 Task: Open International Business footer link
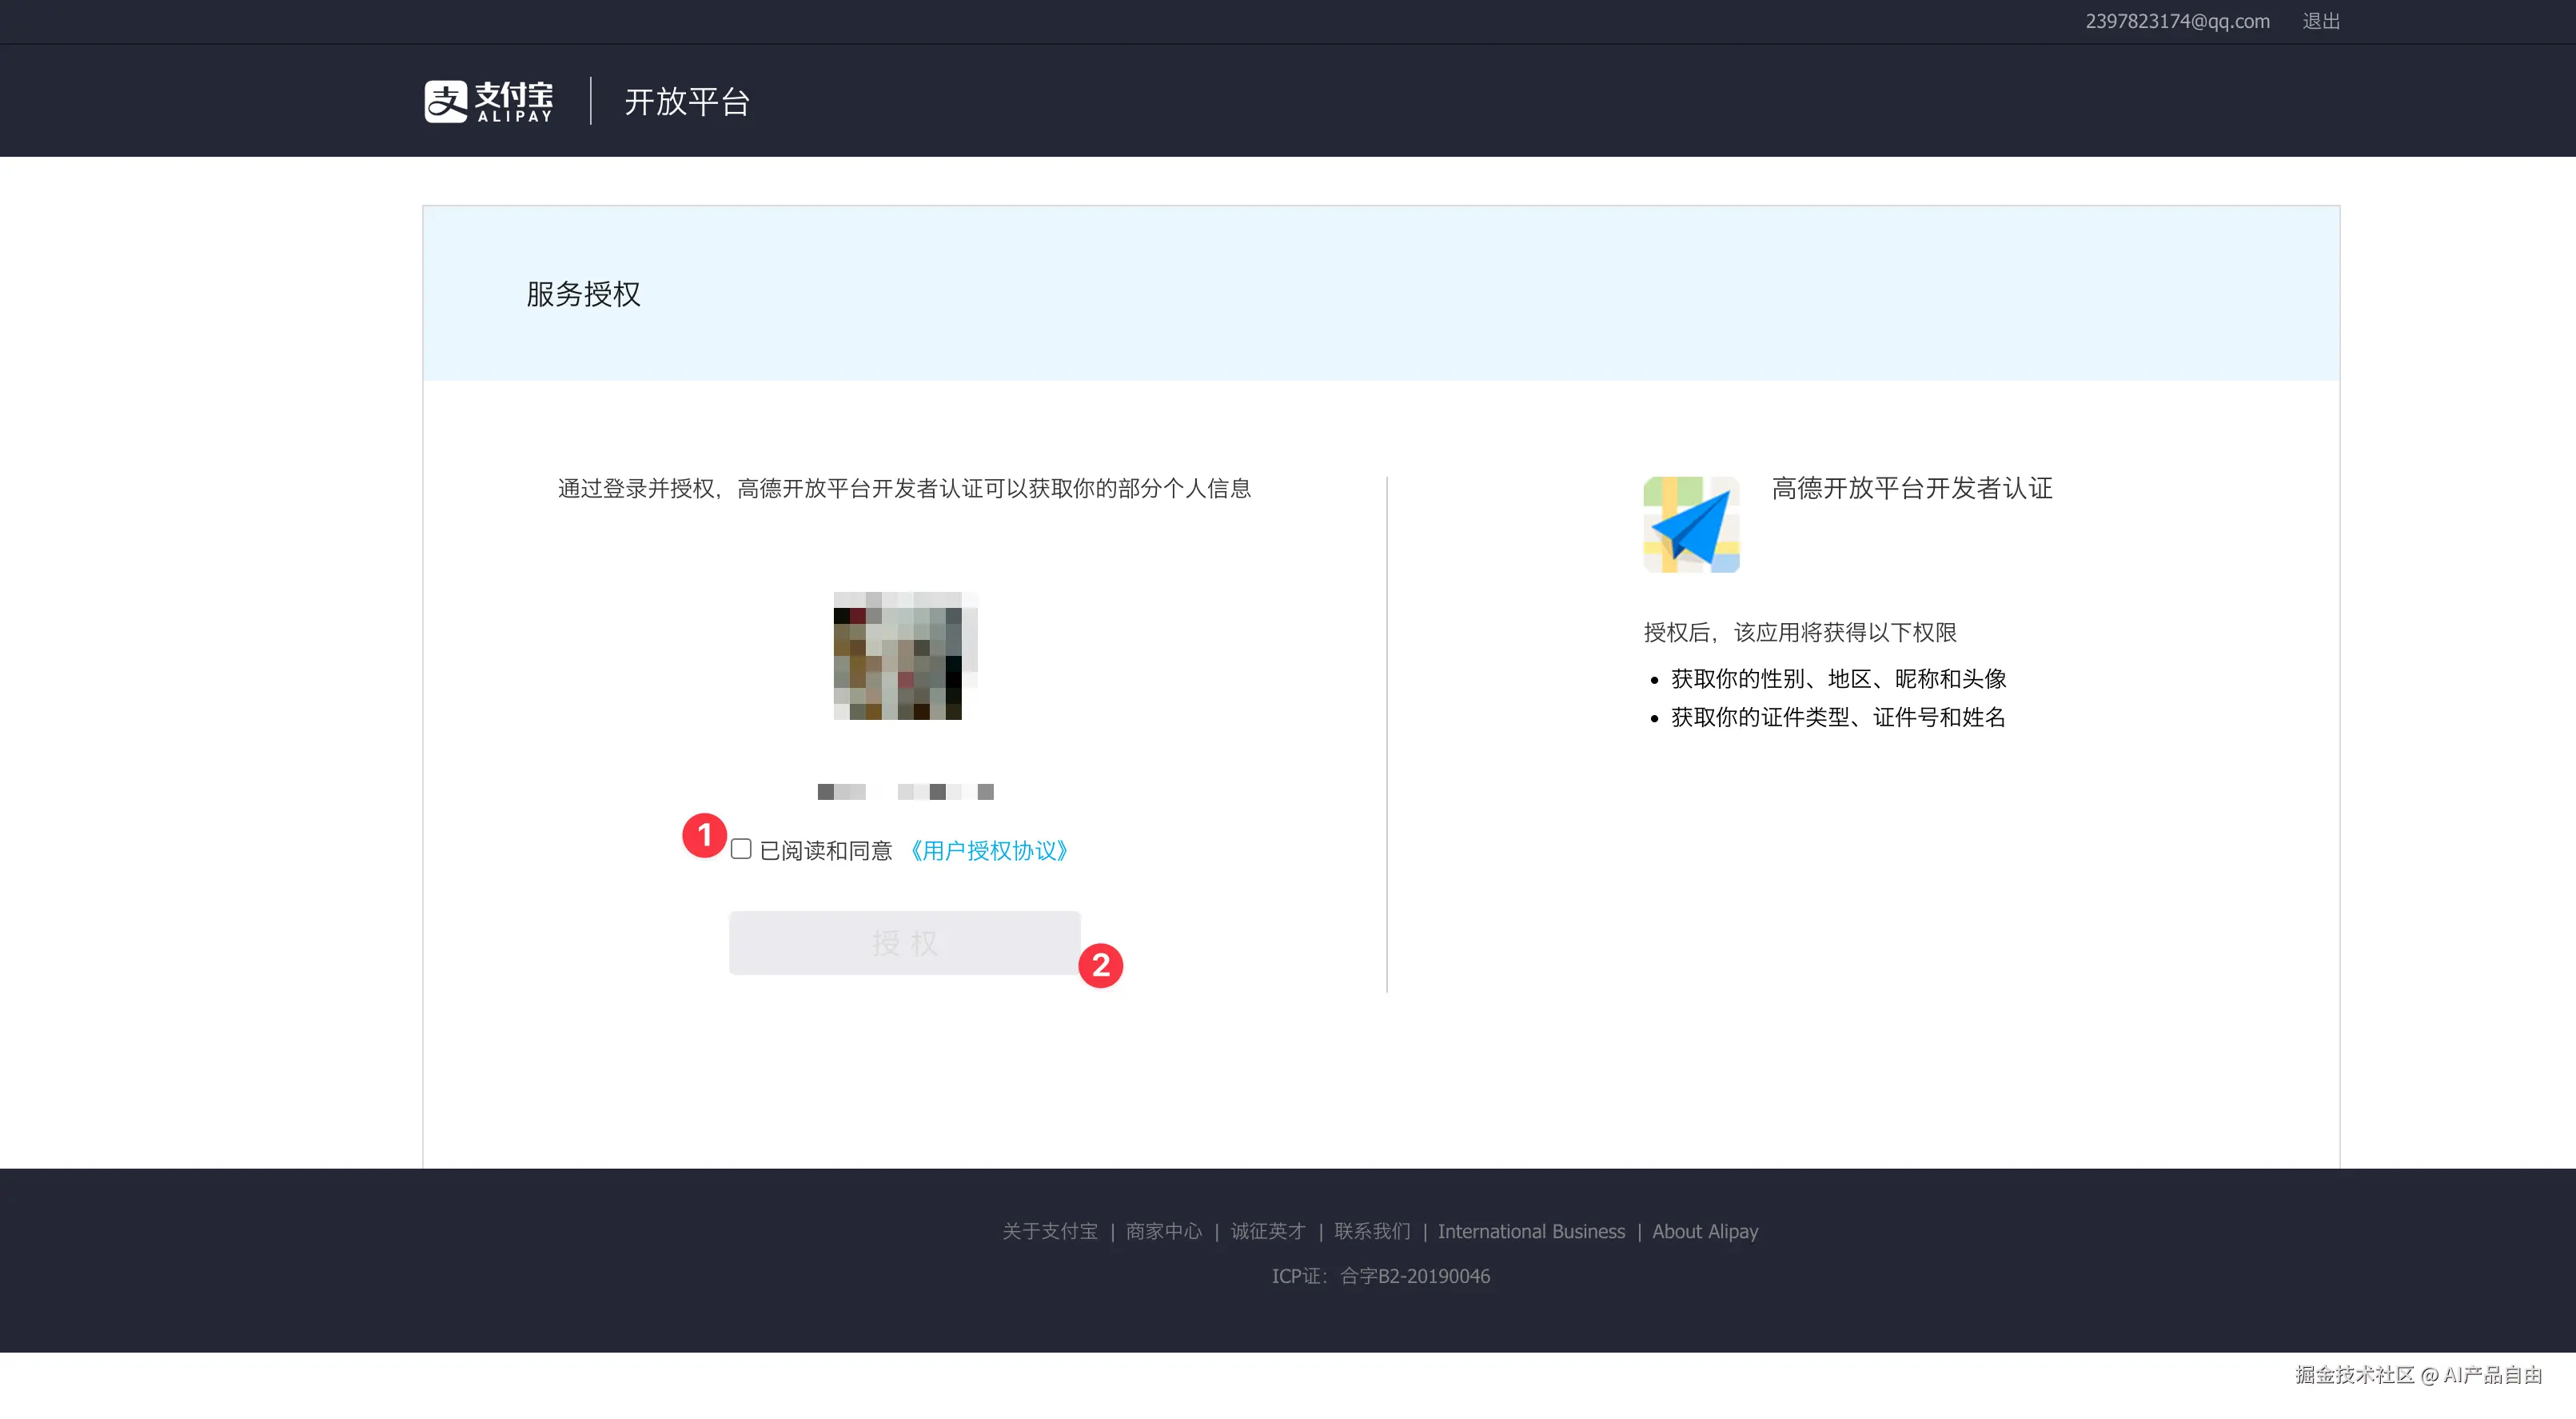pos(1531,1231)
